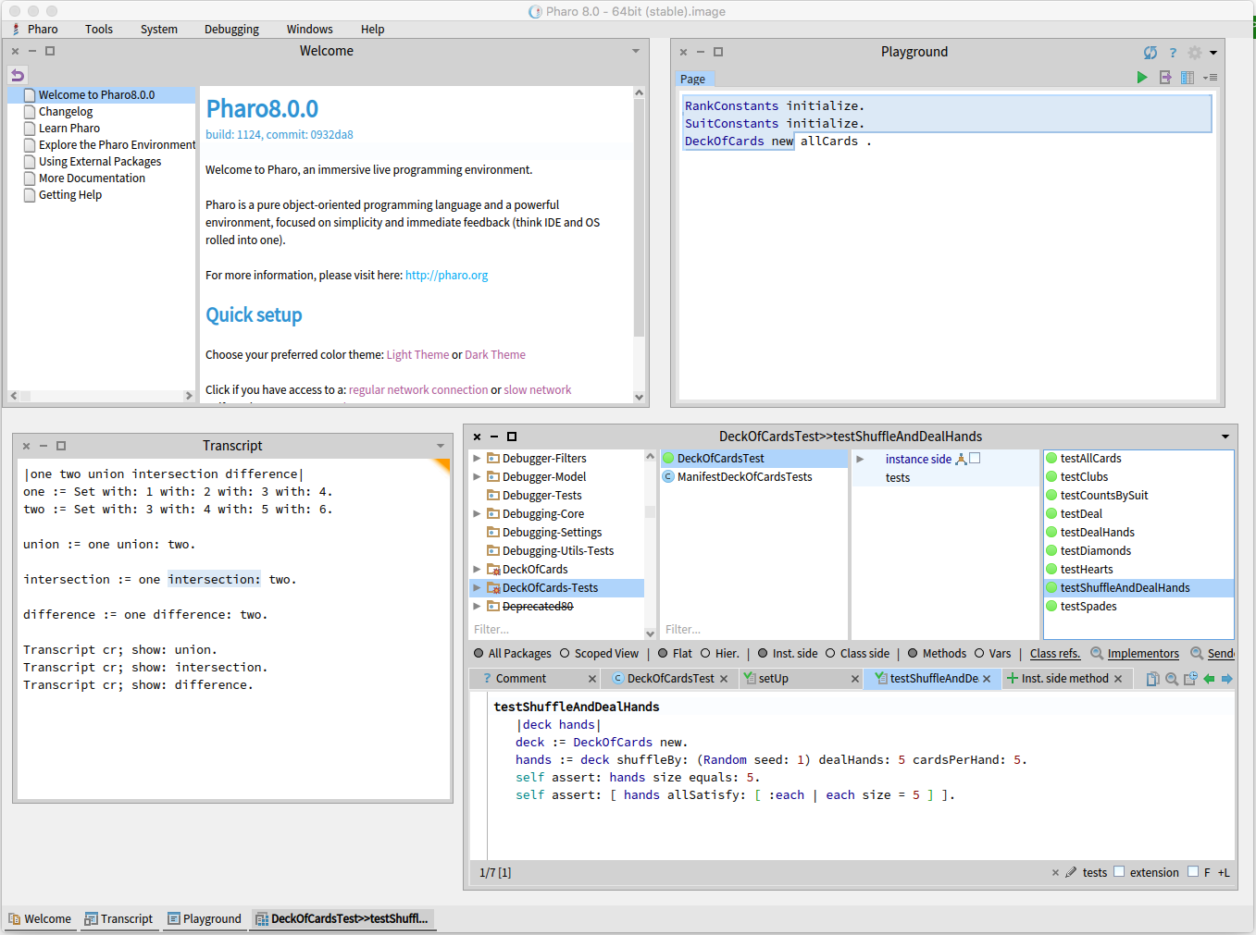
Task: Enable the extension checkbox
Action: pos(1119,871)
